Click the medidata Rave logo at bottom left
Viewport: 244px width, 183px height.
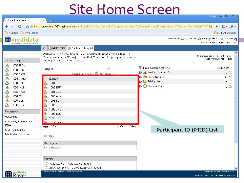(x=15, y=174)
